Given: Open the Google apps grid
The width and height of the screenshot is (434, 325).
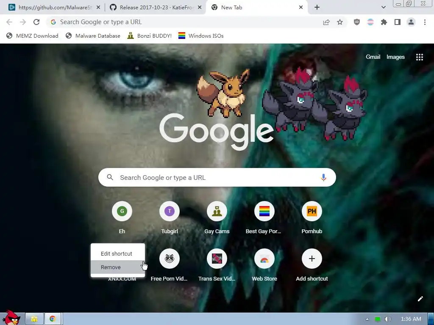Looking at the screenshot, I should (x=420, y=57).
